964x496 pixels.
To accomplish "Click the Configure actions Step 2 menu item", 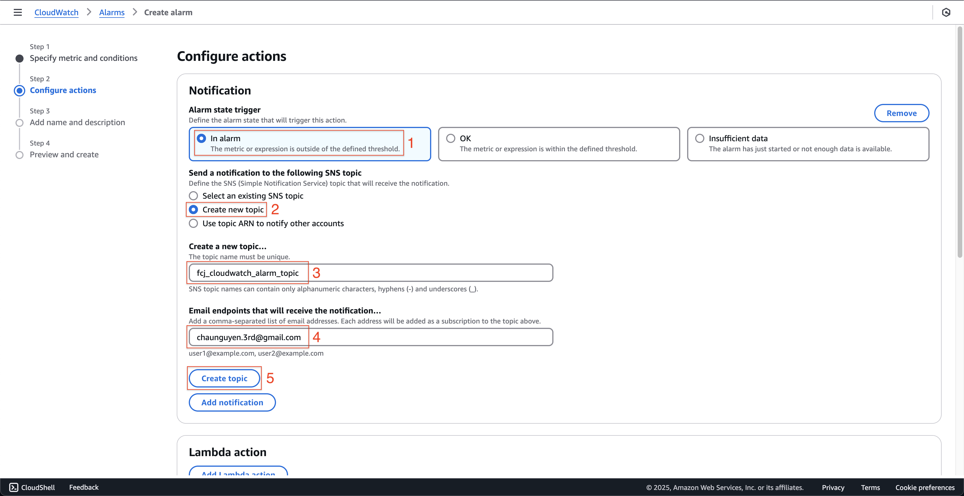I will [x=63, y=90].
